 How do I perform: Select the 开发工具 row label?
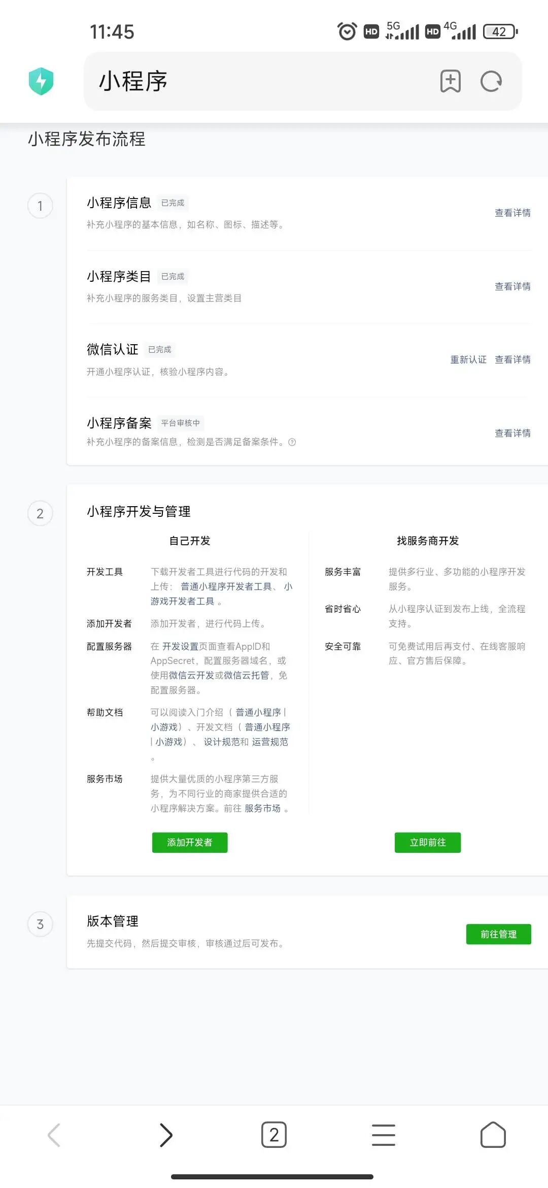pos(105,572)
